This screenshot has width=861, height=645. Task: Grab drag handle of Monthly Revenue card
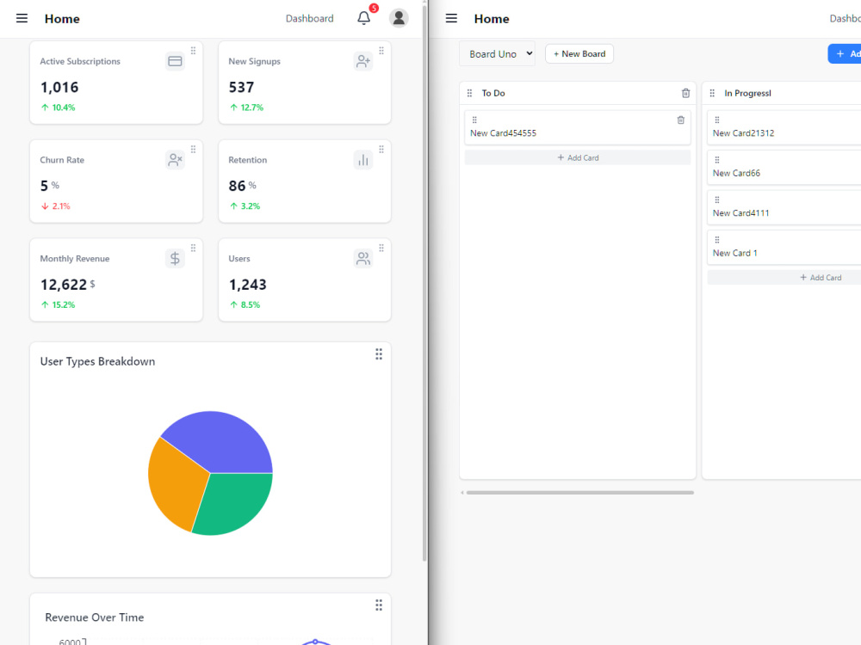[193, 248]
